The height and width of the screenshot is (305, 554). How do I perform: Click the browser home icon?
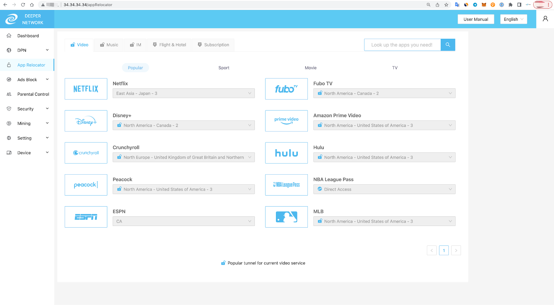(x=32, y=5)
